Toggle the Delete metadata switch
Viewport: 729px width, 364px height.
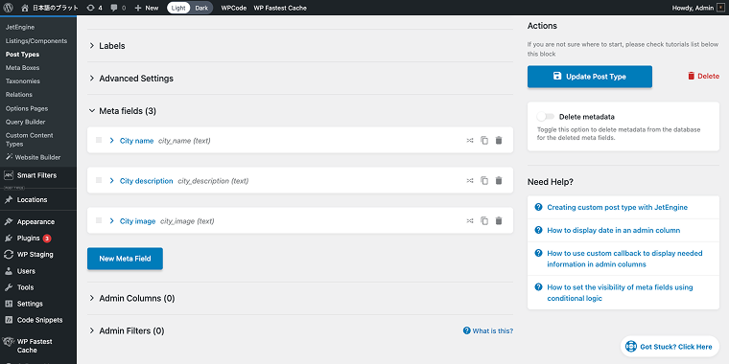click(546, 117)
